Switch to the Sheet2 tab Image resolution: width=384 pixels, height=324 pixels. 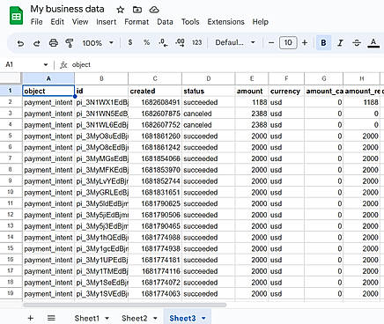[x=135, y=318]
